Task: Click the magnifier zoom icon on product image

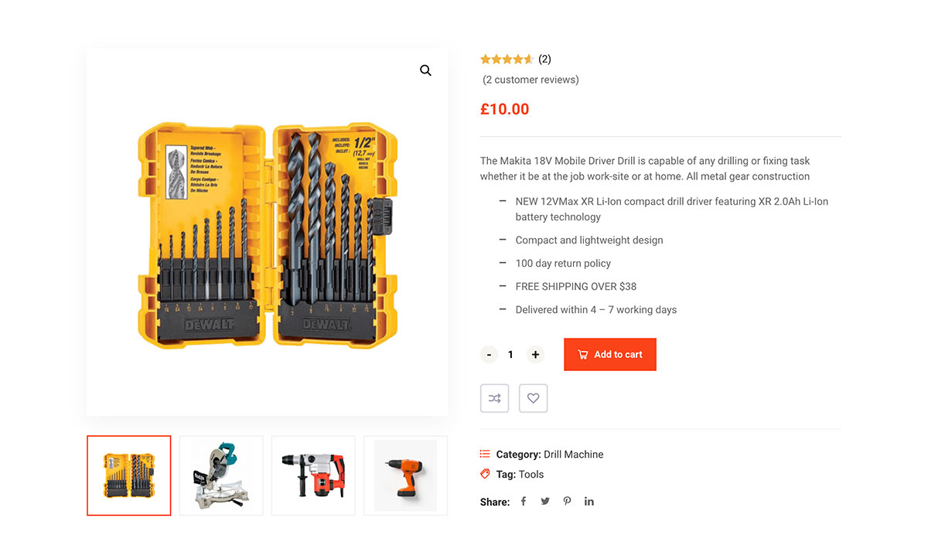Action: pyautogui.click(x=425, y=70)
